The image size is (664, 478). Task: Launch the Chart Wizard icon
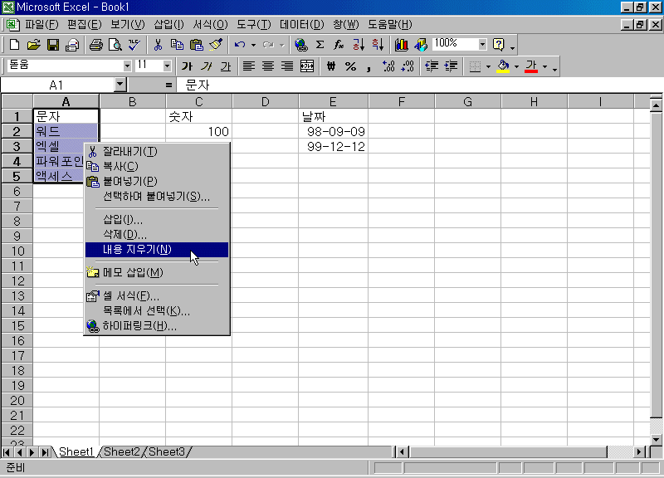tap(402, 45)
